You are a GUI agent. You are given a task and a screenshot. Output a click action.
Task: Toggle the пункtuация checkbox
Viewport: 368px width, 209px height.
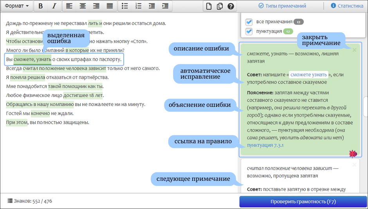249,31
